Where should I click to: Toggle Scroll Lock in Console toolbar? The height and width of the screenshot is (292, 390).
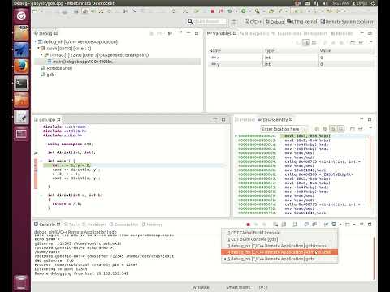click(x=284, y=225)
